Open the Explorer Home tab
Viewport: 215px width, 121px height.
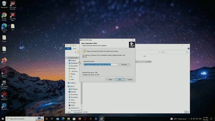pos(75,48)
